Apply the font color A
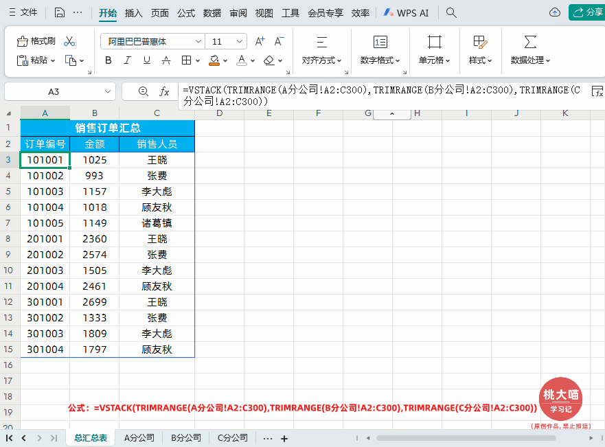The height and width of the screenshot is (447, 605). pyautogui.click(x=242, y=60)
